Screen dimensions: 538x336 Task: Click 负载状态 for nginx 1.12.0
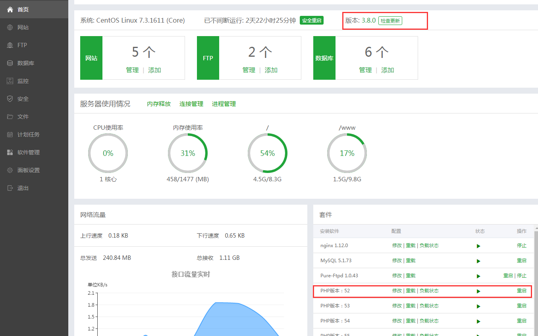point(429,246)
